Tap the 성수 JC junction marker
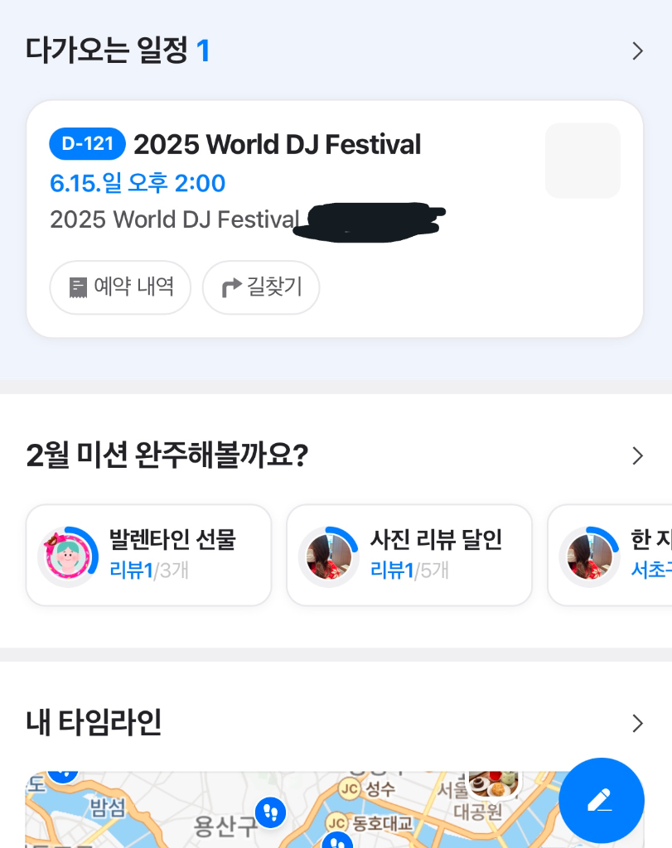This screenshot has width=672, height=848. click(350, 788)
